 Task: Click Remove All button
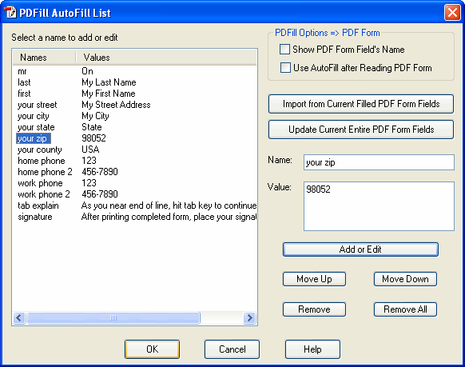coord(405,309)
